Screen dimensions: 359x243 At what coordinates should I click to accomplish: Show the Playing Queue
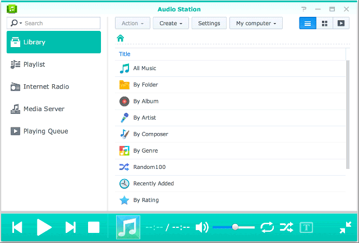(54, 131)
